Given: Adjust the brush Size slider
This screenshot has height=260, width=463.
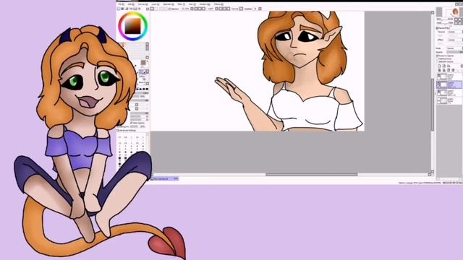Looking at the screenshot, I should click(x=142, y=93).
